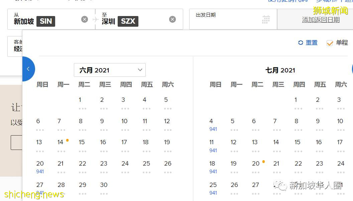Click the calendar icon in 出发日期 field
This screenshot has width=353, height=201.
point(266,19)
